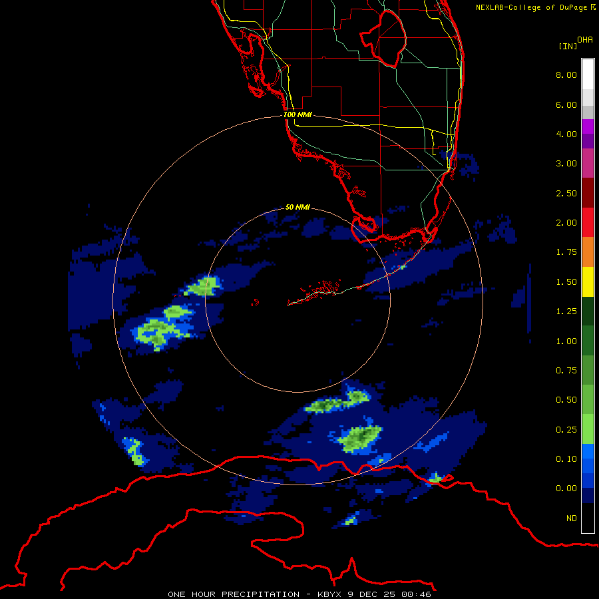
Task: Click the [IN] units label
Action: (568, 46)
